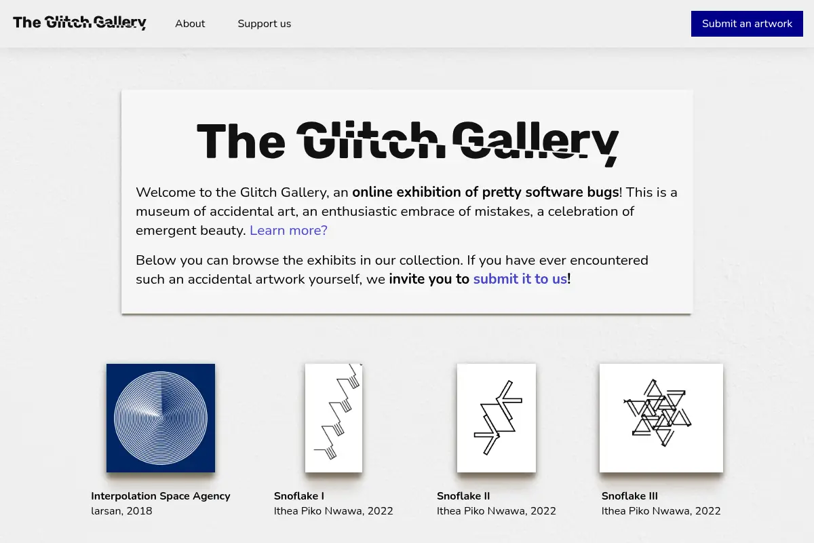Screen dimensions: 814x543
Task: Open the Support us page
Action: (x=264, y=24)
